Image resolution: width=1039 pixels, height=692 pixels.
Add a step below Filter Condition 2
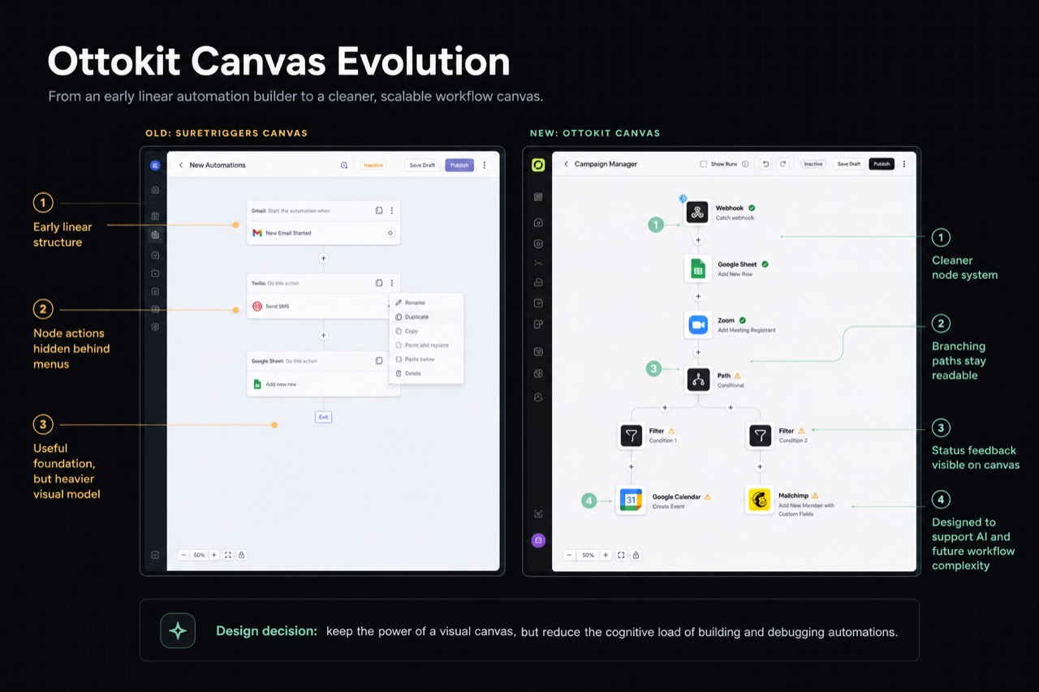[760, 466]
